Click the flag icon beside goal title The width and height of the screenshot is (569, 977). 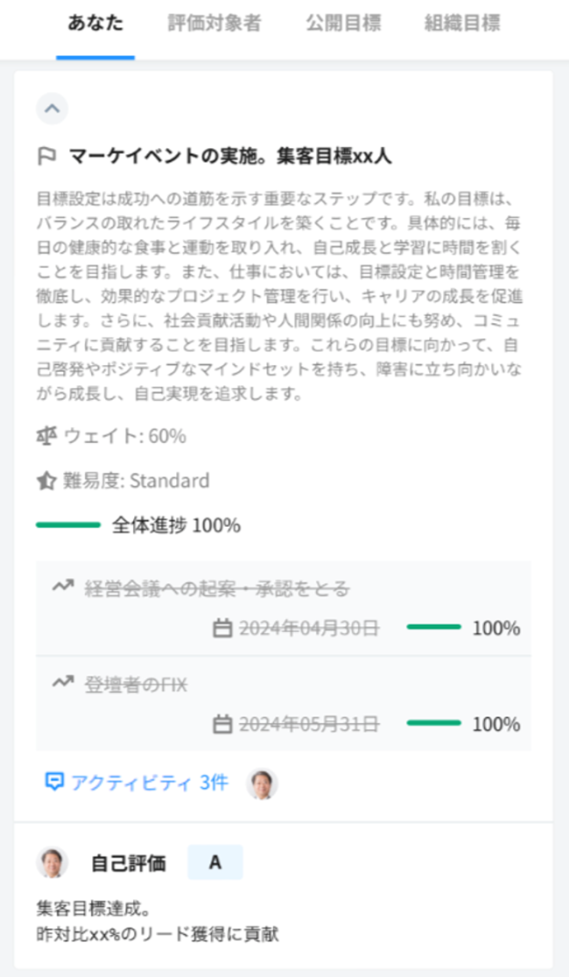click(47, 157)
